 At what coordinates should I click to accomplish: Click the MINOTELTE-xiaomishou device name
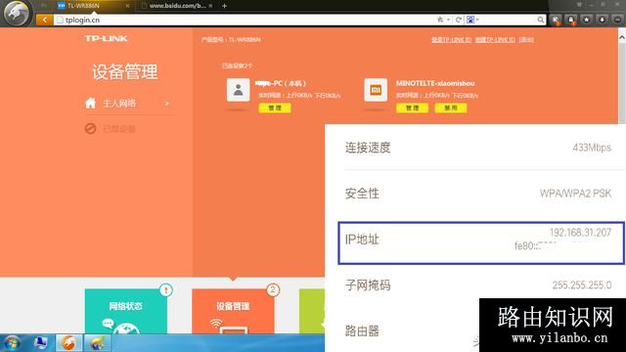coord(435,83)
